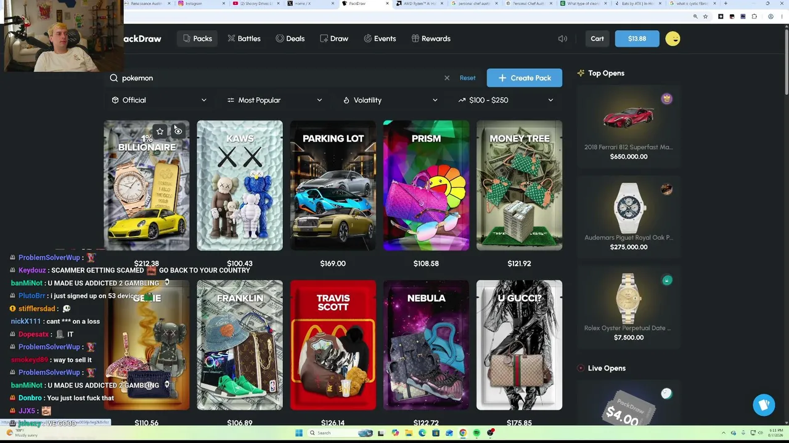Show hidden system tray icons

point(725,433)
